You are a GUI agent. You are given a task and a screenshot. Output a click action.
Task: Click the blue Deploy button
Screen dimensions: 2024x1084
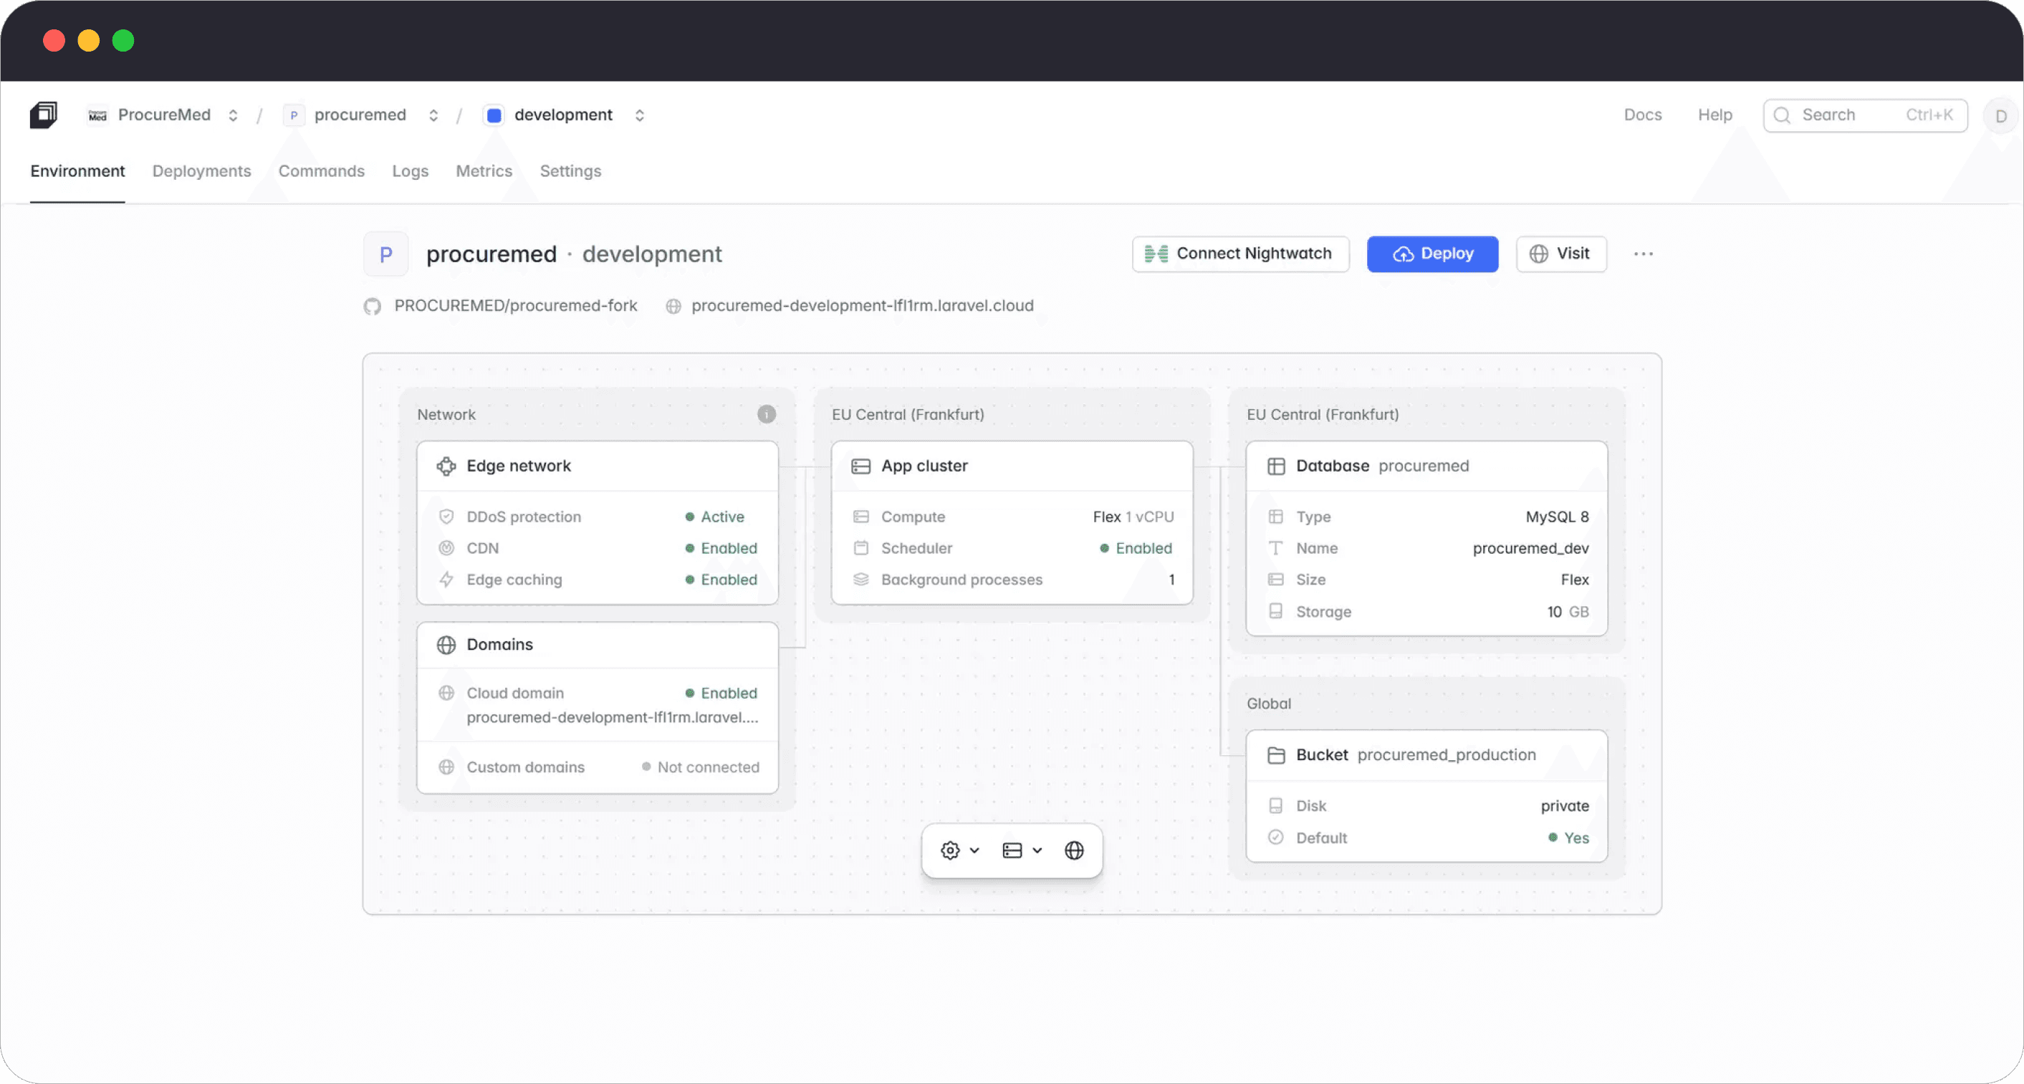[x=1431, y=254]
